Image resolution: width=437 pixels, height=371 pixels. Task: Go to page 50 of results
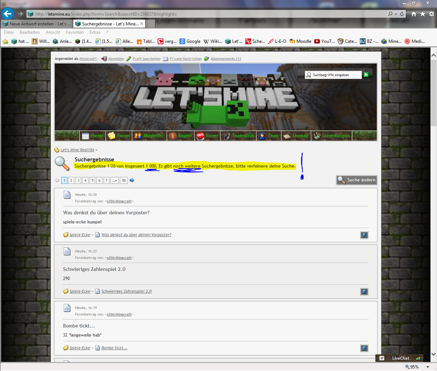pos(124,180)
